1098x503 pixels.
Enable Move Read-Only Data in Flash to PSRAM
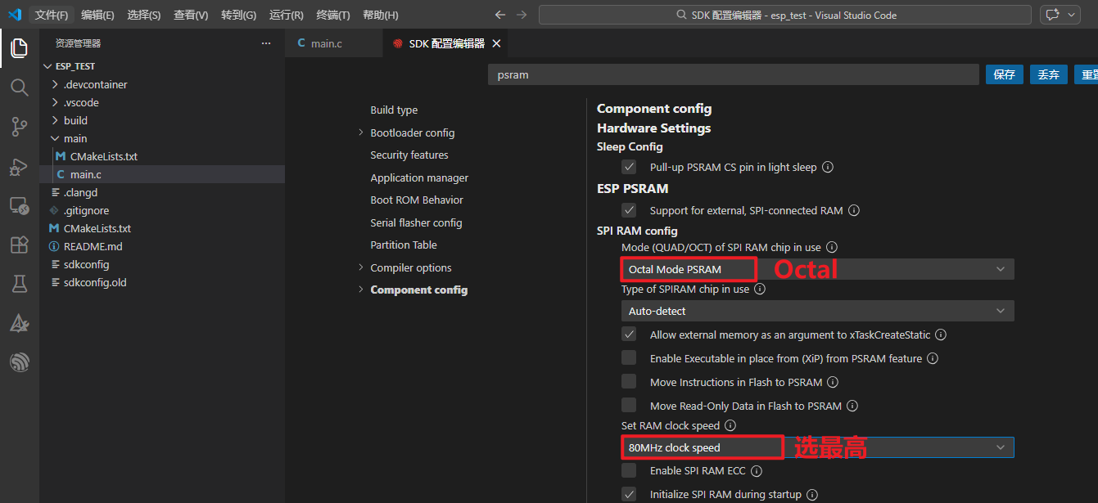pos(629,406)
